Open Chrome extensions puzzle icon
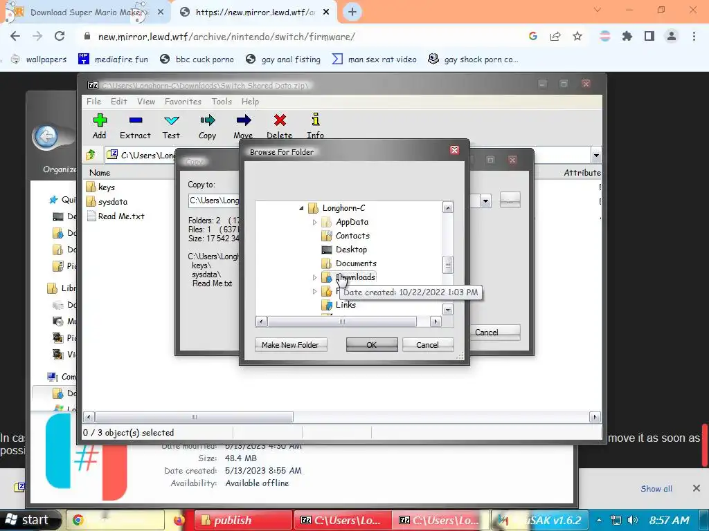This screenshot has width=709, height=531. [627, 36]
